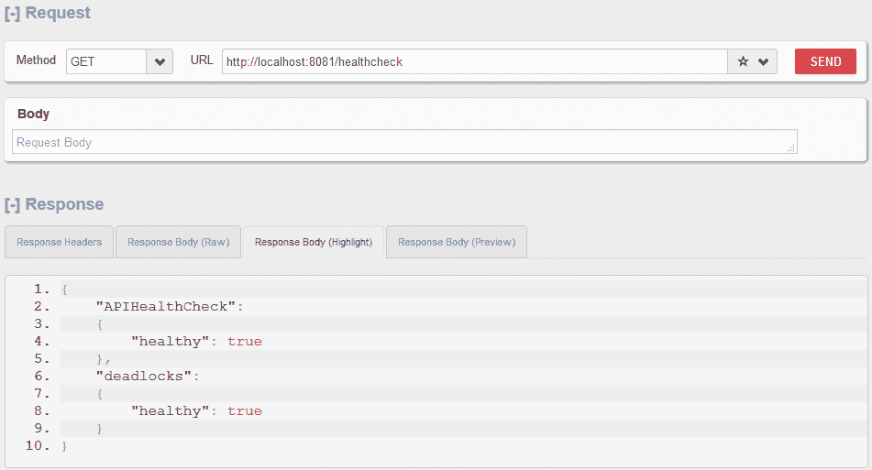Grab the Request Body resize handle
Viewport: 872px width, 470px height.
791,148
